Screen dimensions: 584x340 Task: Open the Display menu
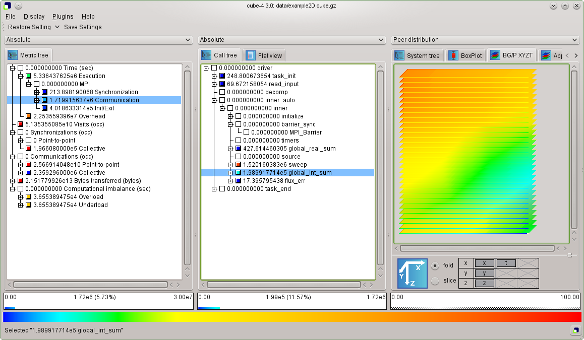[x=34, y=16]
